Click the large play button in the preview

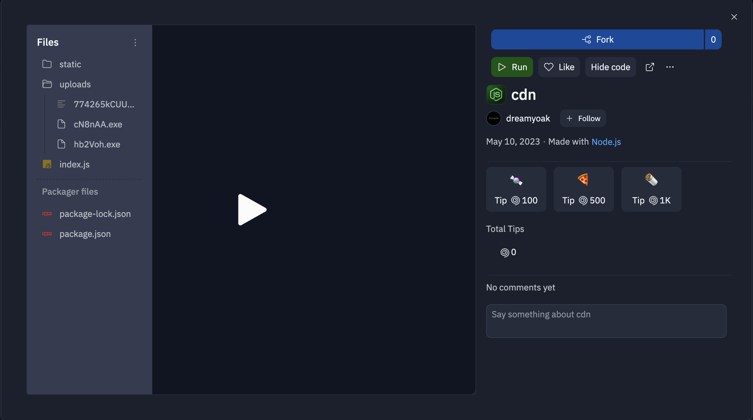click(x=252, y=210)
